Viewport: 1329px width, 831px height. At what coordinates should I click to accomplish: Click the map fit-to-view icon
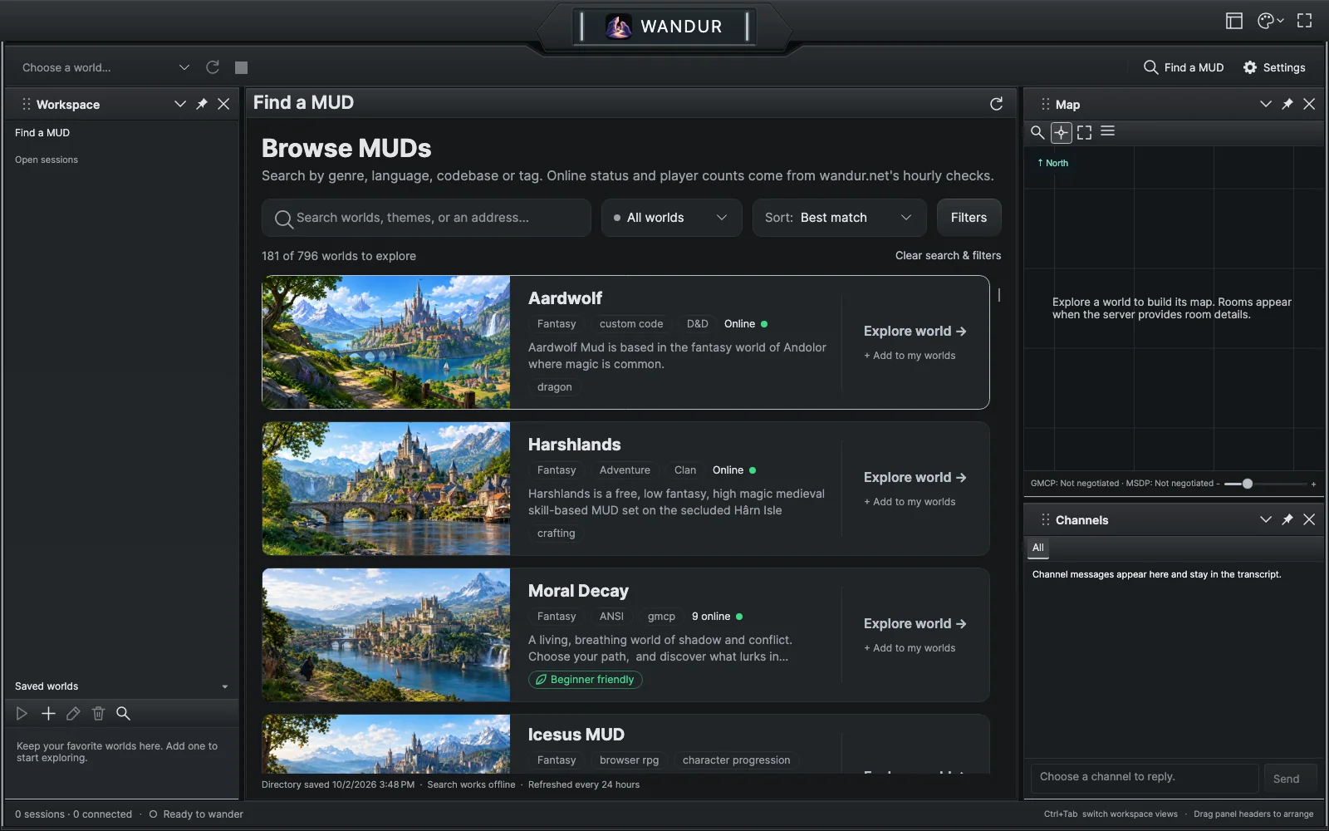coord(1085,132)
